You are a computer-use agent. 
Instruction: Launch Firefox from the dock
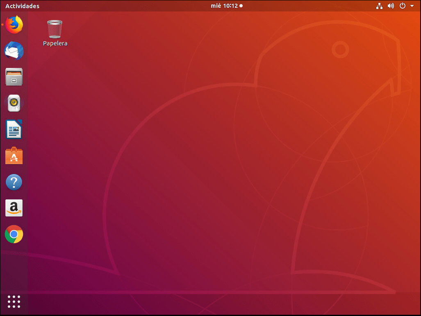[14, 25]
